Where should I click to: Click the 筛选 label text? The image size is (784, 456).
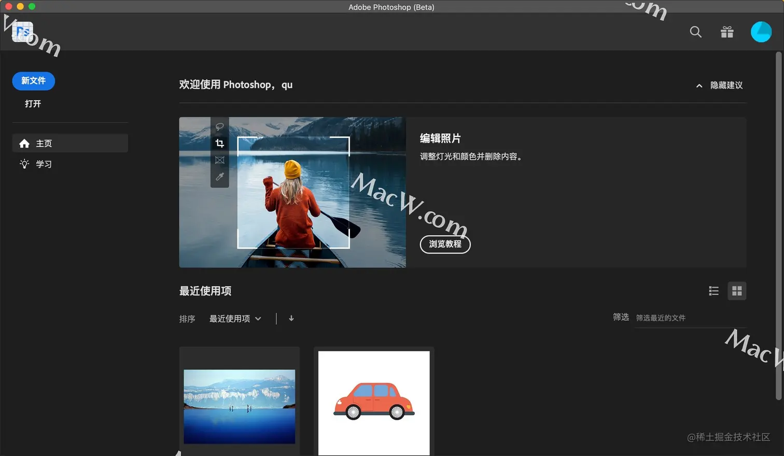(x=621, y=317)
